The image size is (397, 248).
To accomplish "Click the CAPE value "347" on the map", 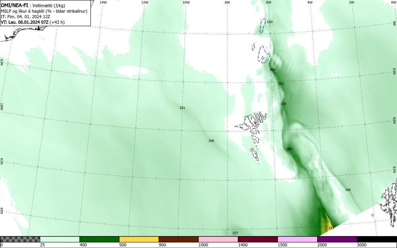I will click(x=272, y=70).
